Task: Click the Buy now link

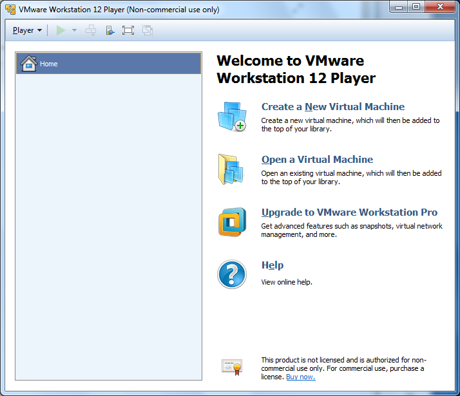Action: 301,377
